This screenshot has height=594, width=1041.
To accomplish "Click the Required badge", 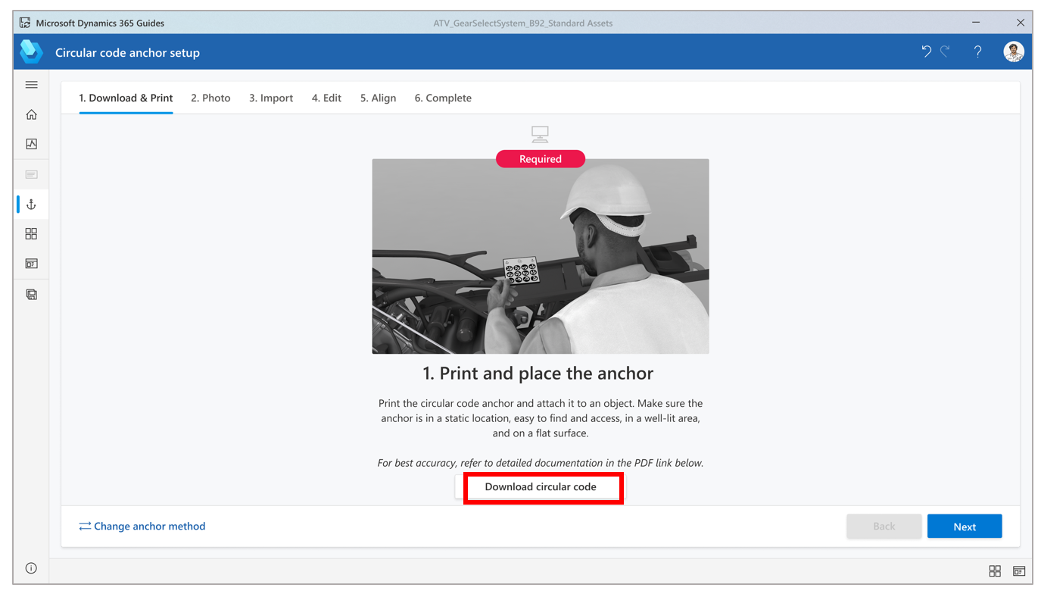I will (x=541, y=159).
